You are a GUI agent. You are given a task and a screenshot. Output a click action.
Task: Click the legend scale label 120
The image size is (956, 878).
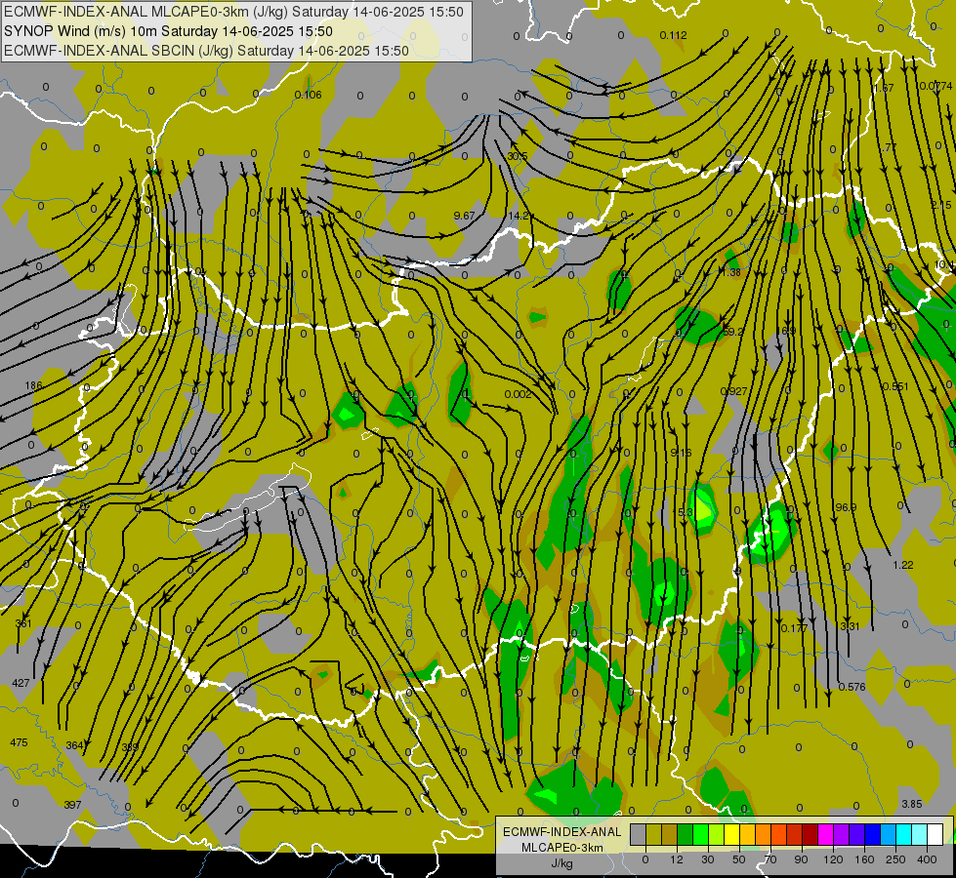834,859
